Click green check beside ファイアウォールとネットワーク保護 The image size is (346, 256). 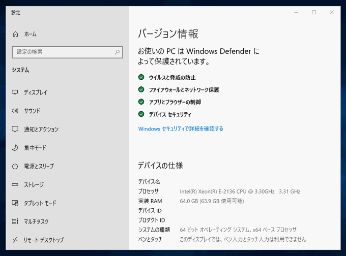pos(141,89)
